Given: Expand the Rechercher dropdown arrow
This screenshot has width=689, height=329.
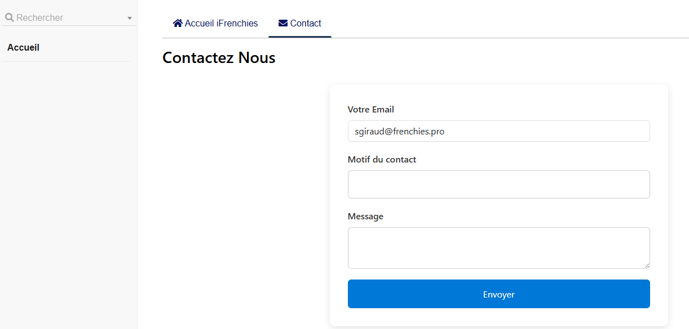Looking at the screenshot, I should point(130,18).
